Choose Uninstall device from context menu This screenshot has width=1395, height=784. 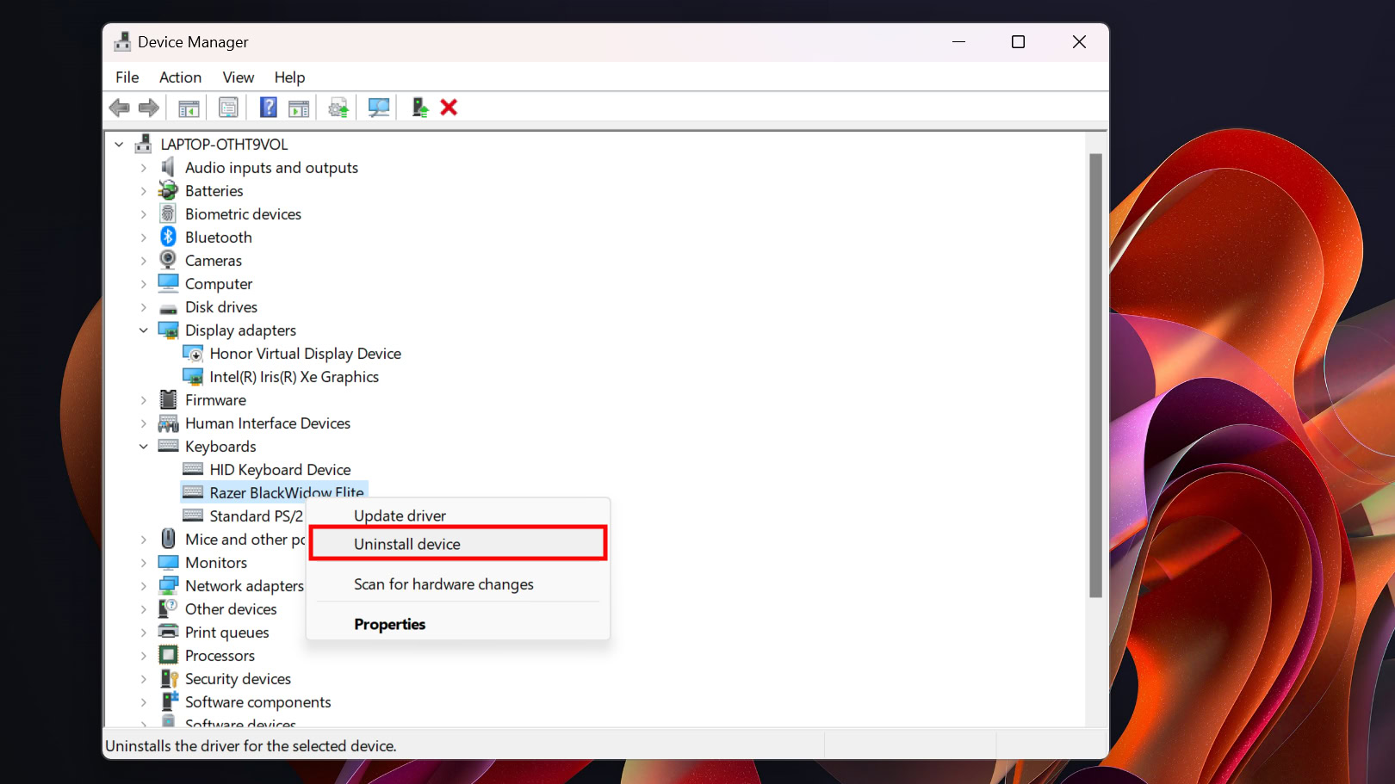click(407, 544)
